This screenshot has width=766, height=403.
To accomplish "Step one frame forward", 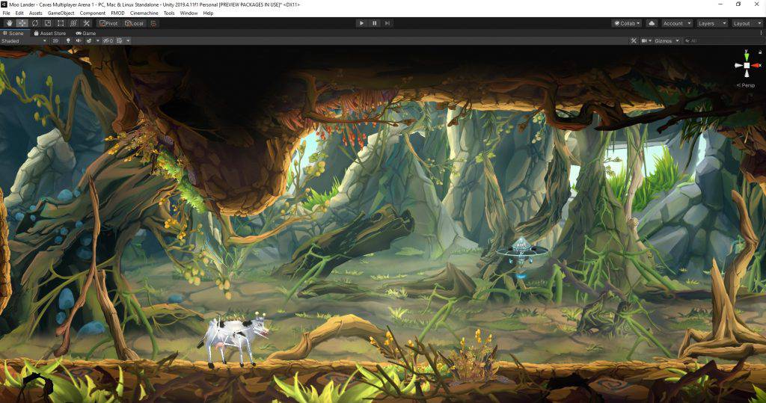I will coord(387,23).
